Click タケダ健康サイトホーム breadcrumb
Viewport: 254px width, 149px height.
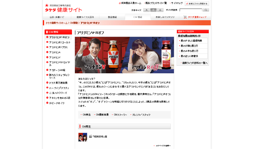click(x=57, y=23)
